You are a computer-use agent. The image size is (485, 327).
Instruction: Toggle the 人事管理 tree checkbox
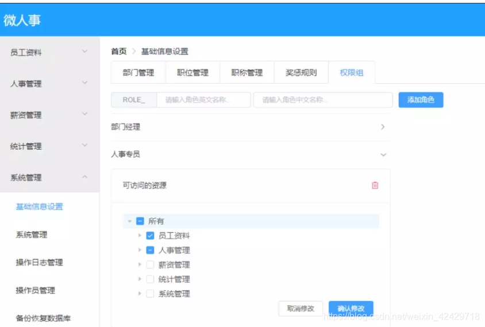[x=150, y=250]
